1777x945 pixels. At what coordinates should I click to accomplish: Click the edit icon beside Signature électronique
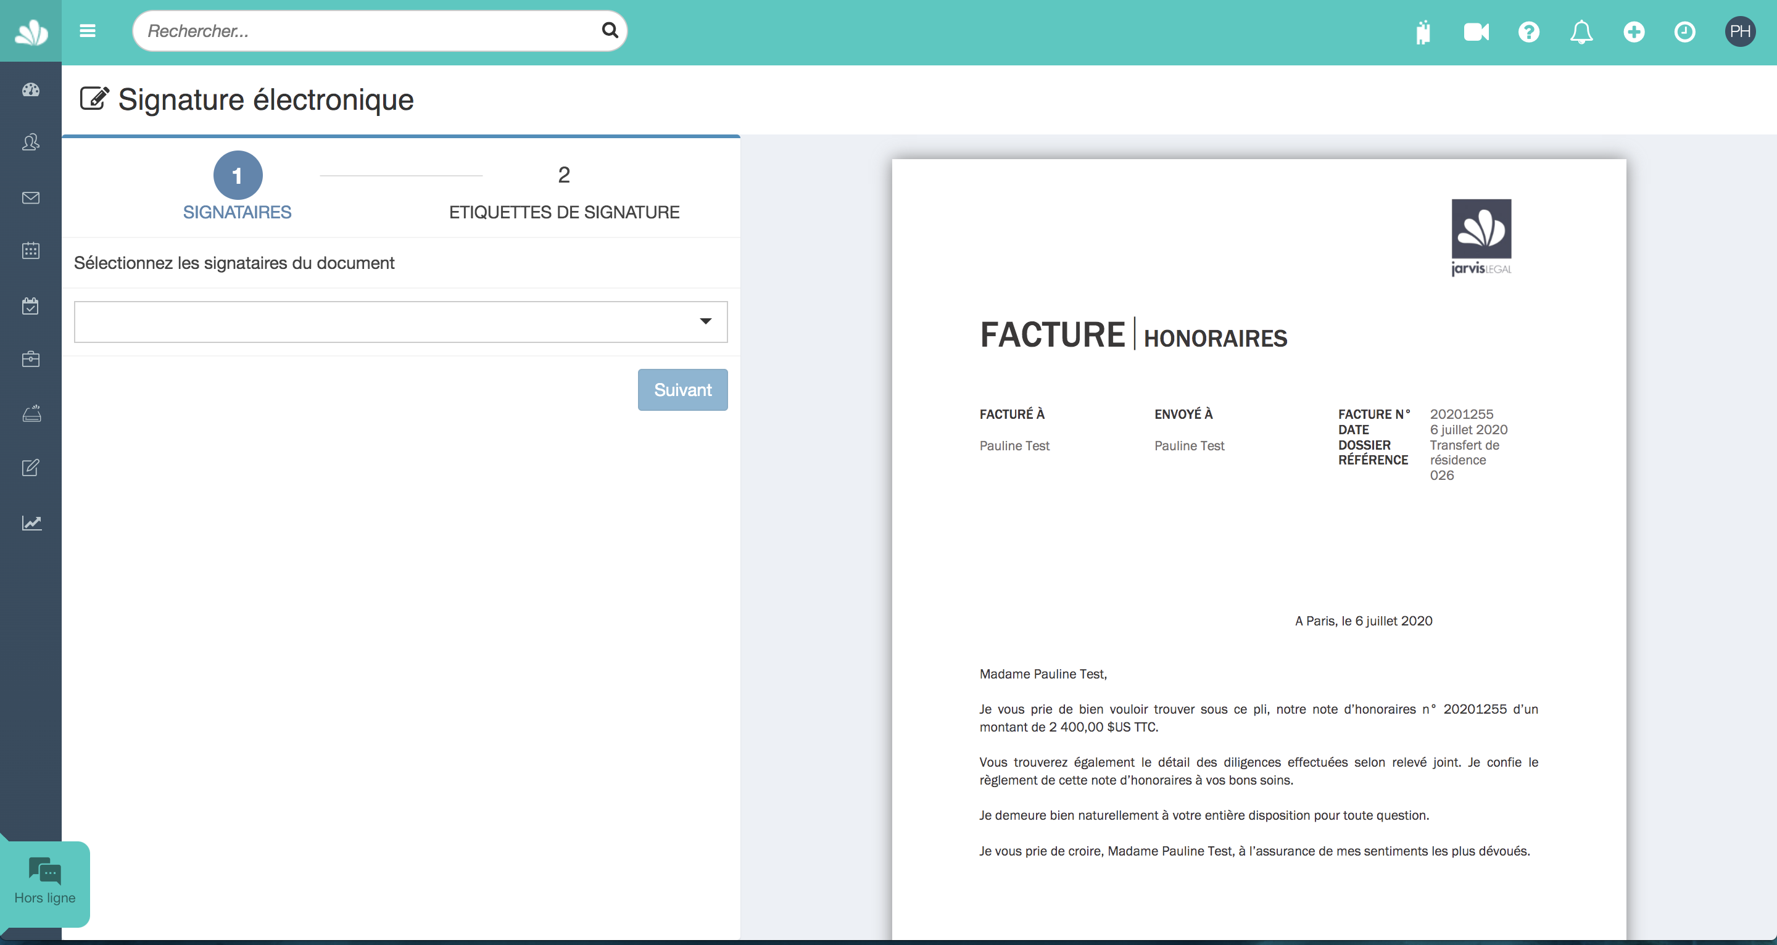tap(94, 99)
